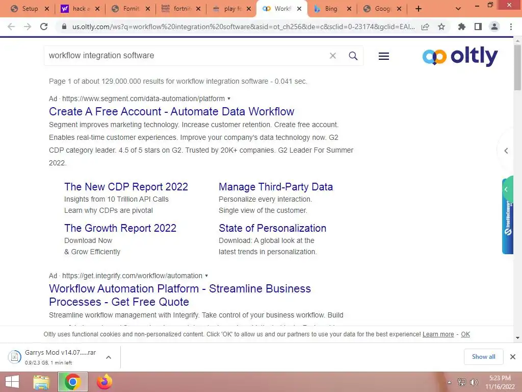Open the Chrome profile avatar

pyautogui.click(x=494, y=27)
